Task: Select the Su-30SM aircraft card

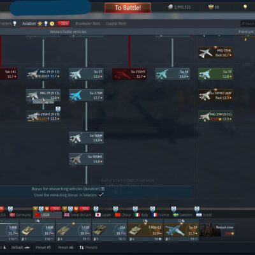Action: 86,138
